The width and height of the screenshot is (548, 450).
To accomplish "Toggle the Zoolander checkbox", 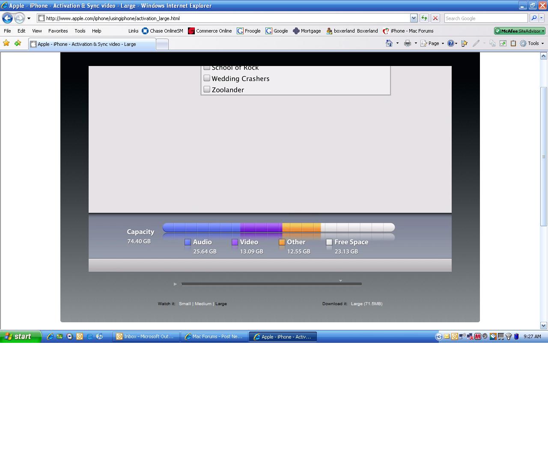I will (207, 89).
